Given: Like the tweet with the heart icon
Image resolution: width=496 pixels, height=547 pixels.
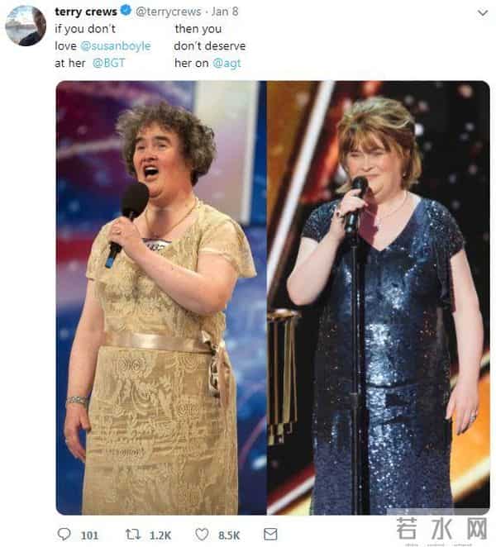Looking at the screenshot, I should (202, 534).
